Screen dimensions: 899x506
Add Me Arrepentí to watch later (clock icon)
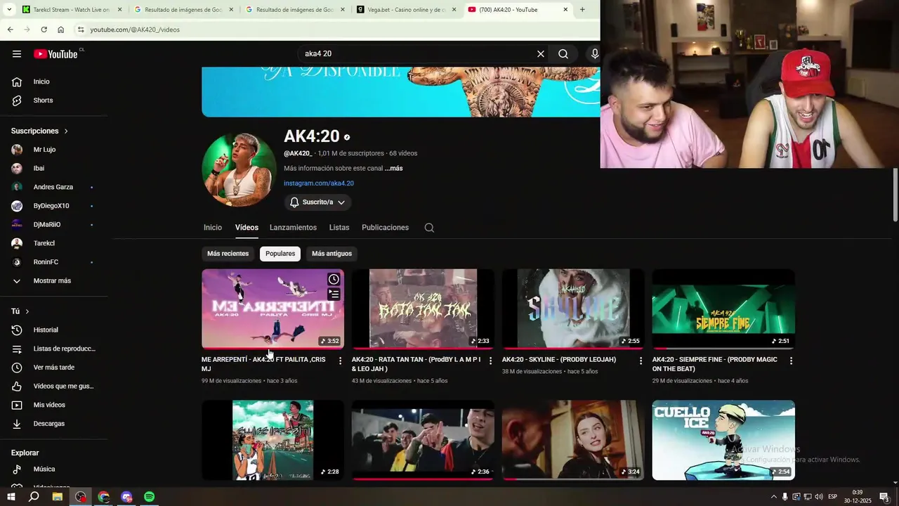coord(334,280)
